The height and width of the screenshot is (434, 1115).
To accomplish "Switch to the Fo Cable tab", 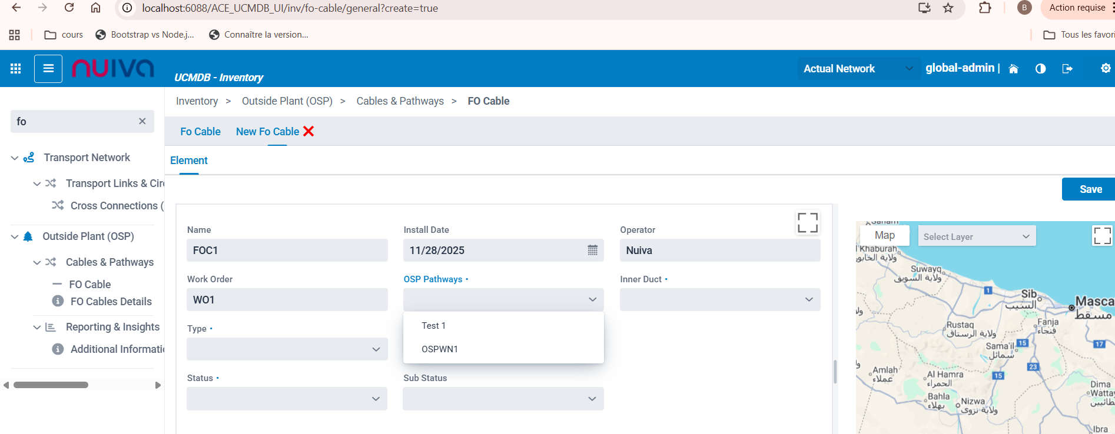I will pos(200,132).
